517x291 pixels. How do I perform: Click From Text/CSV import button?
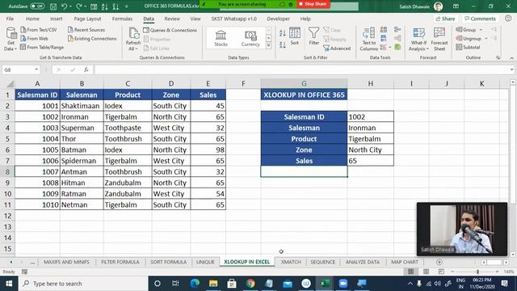39,30
